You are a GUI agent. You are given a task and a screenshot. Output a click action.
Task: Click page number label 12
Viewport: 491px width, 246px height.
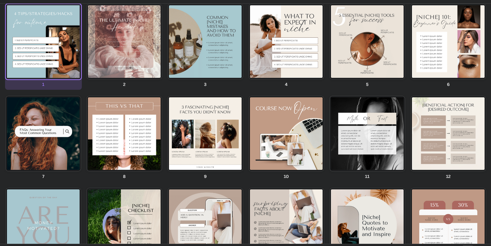pos(448,176)
